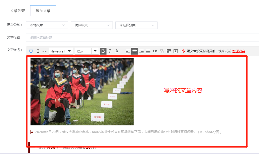
Task: Toggle center text alignment
Action: [x=135, y=51]
